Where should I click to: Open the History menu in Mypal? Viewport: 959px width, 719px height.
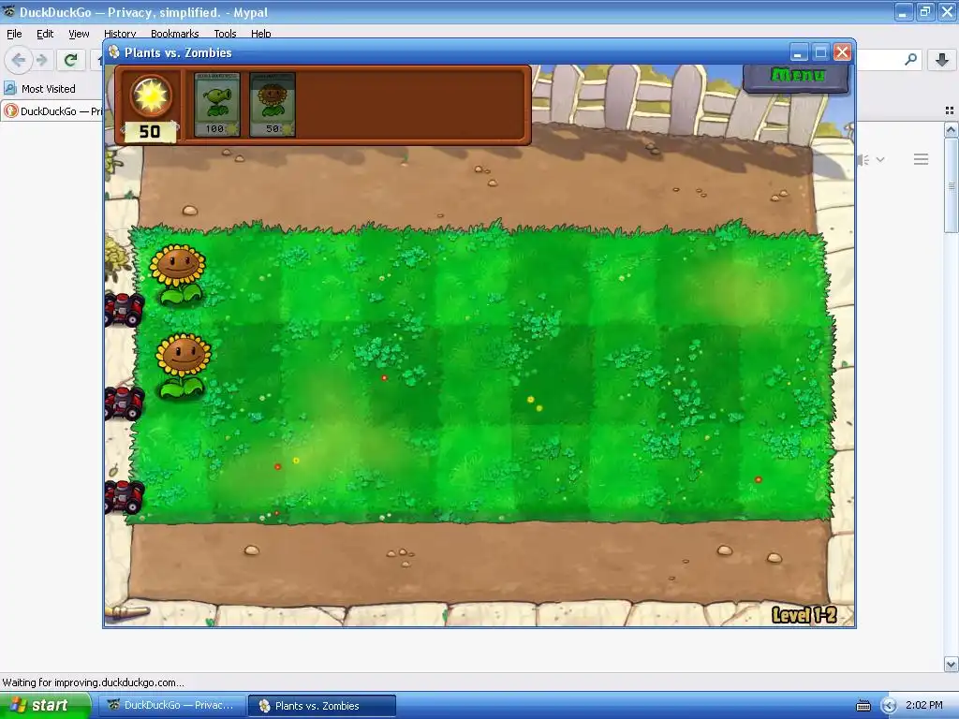point(119,34)
